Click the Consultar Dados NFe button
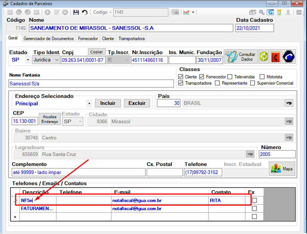Screen dimensions: 307x234 (240, 57)
